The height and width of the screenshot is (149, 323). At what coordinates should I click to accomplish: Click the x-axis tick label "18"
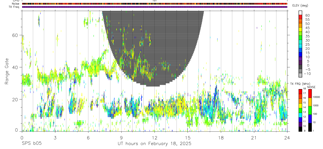(x=221, y=137)
